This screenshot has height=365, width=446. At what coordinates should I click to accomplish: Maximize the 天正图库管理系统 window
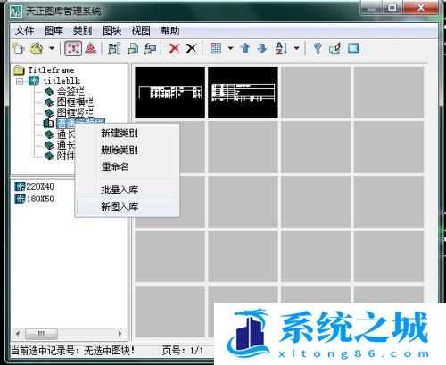pos(392,8)
